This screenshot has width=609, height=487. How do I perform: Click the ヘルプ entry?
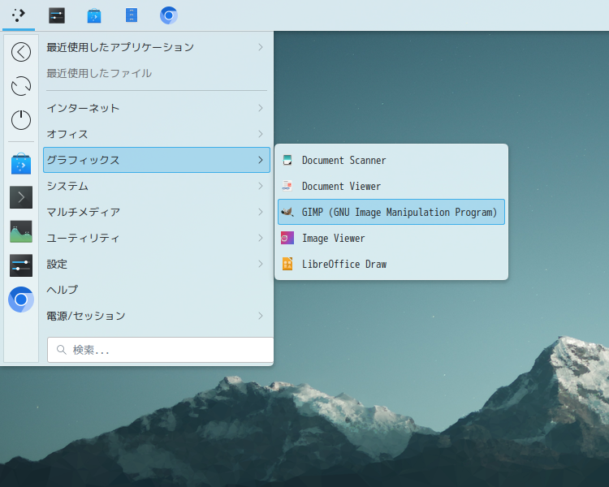63,290
